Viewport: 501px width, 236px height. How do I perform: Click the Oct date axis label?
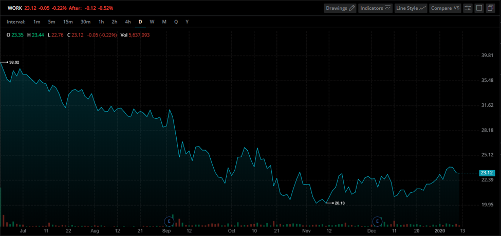[232, 230]
